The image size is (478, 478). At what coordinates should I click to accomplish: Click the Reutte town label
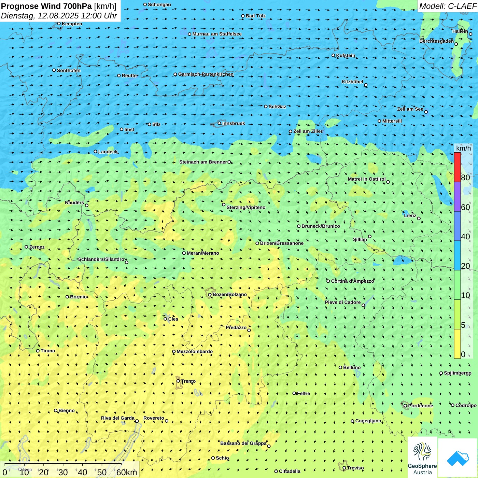click(x=129, y=75)
